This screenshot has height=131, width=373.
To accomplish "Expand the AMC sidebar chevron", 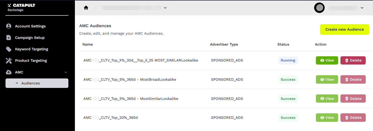I will click(66, 72).
